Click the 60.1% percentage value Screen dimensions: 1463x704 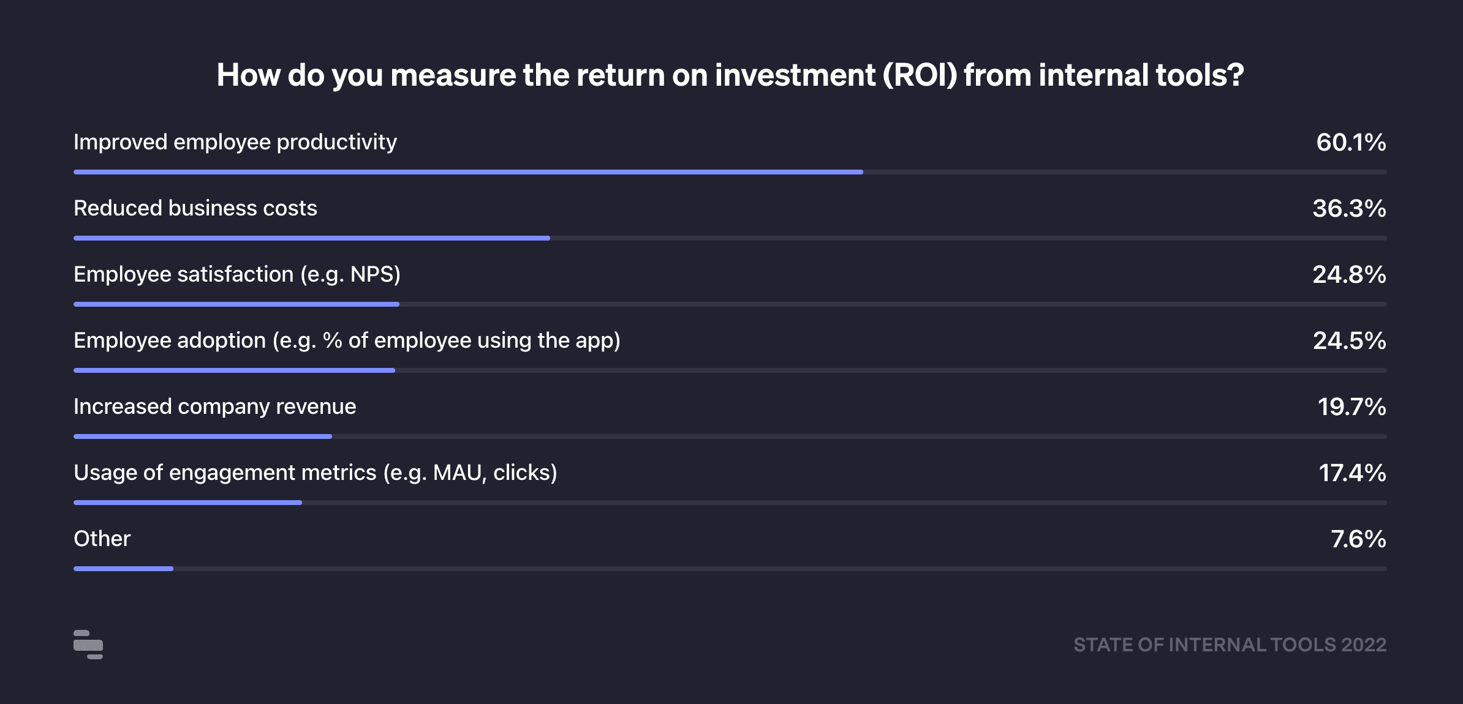point(1351,143)
